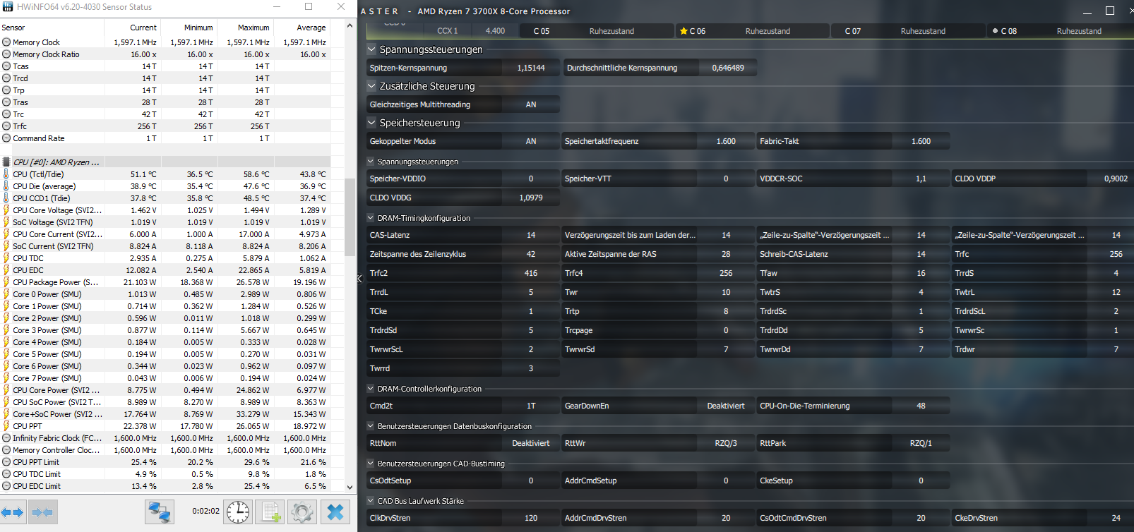Viewport: 1134px width, 532px height.
Task: Click the lightning icon for SoC Voltage row
Action: coord(6,222)
